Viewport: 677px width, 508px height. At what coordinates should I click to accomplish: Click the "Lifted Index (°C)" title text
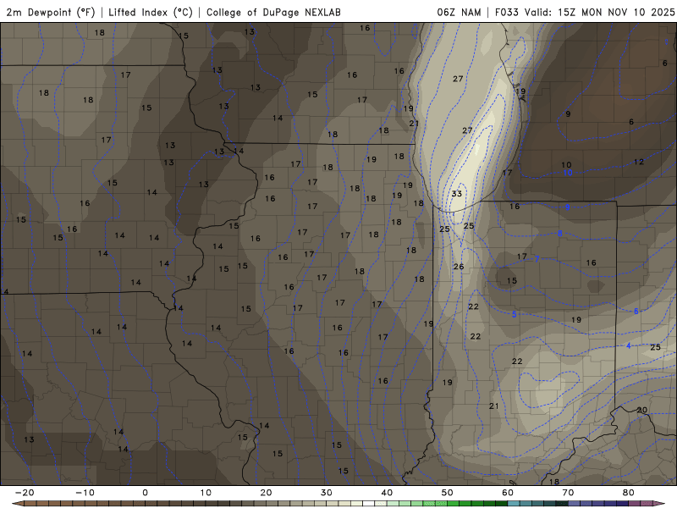151,12
